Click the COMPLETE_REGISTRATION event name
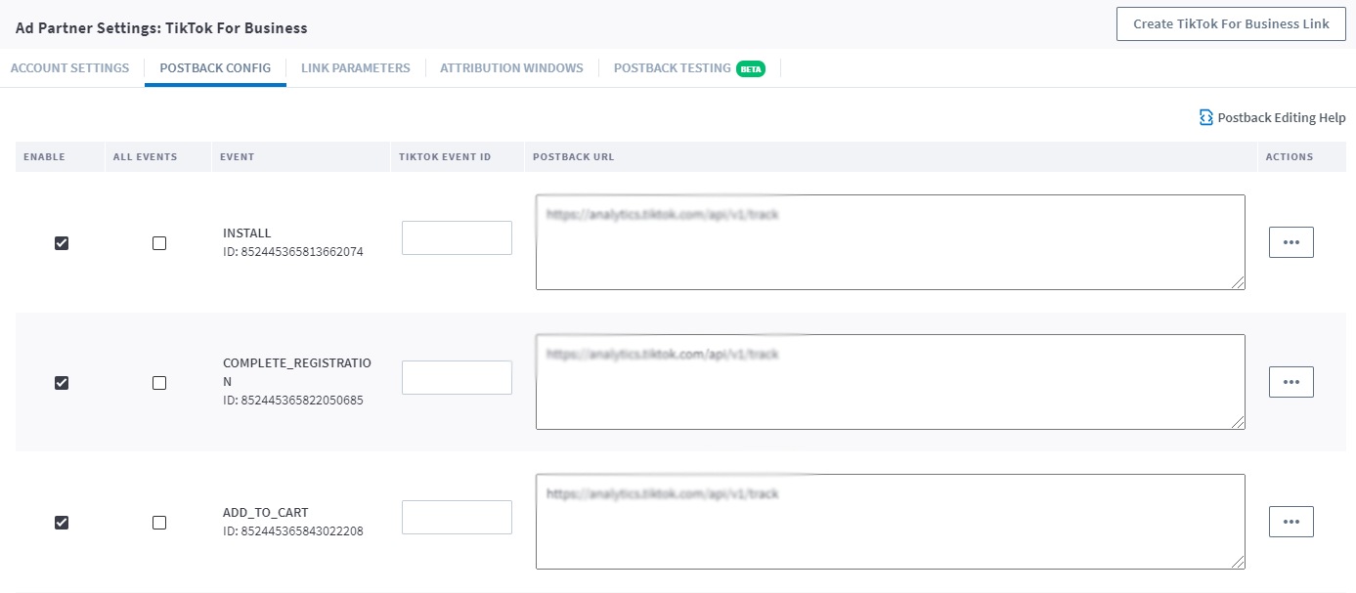This screenshot has width=1356, height=593. (297, 372)
